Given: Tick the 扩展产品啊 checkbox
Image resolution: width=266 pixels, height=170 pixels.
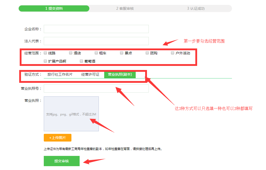Looking at the screenshot, I should click(x=45, y=61).
